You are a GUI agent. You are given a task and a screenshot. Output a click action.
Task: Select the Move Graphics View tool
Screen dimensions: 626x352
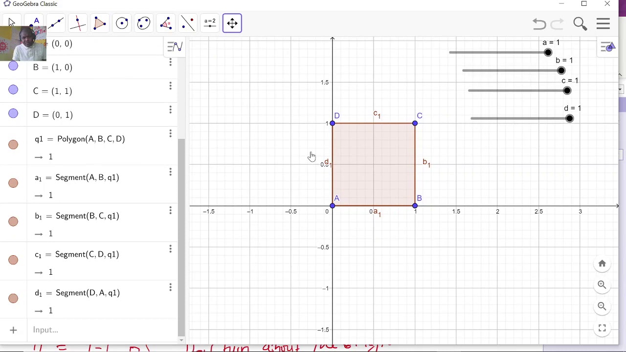(232, 23)
